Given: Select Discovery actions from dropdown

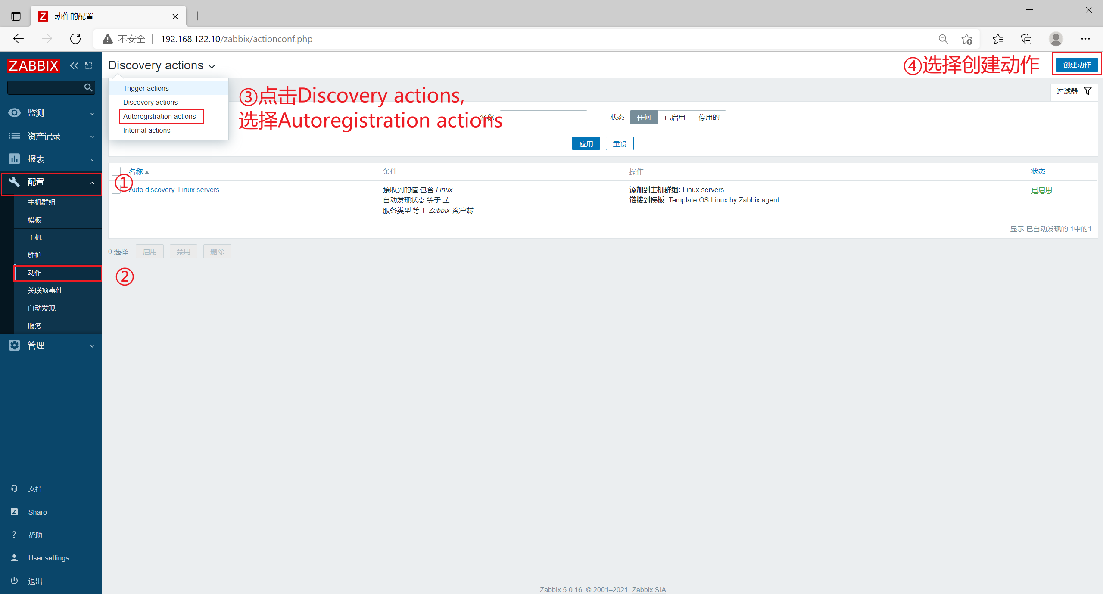Looking at the screenshot, I should (168, 102).
